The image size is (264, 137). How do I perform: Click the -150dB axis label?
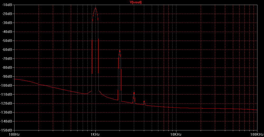point(6,130)
